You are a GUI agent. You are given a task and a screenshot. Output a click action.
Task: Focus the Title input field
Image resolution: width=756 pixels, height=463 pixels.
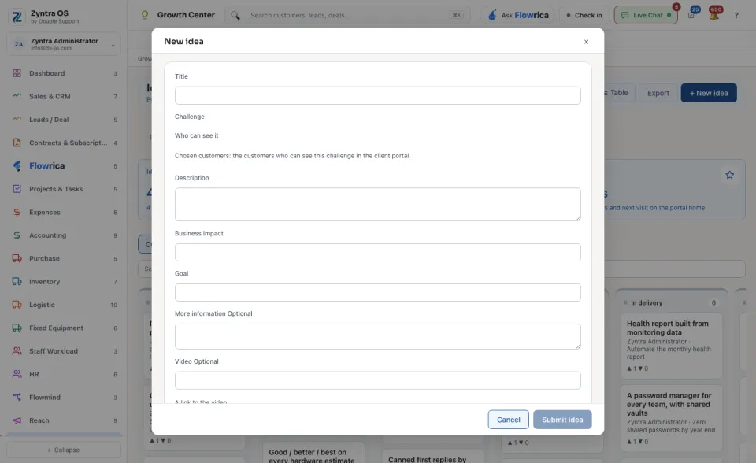coord(377,95)
